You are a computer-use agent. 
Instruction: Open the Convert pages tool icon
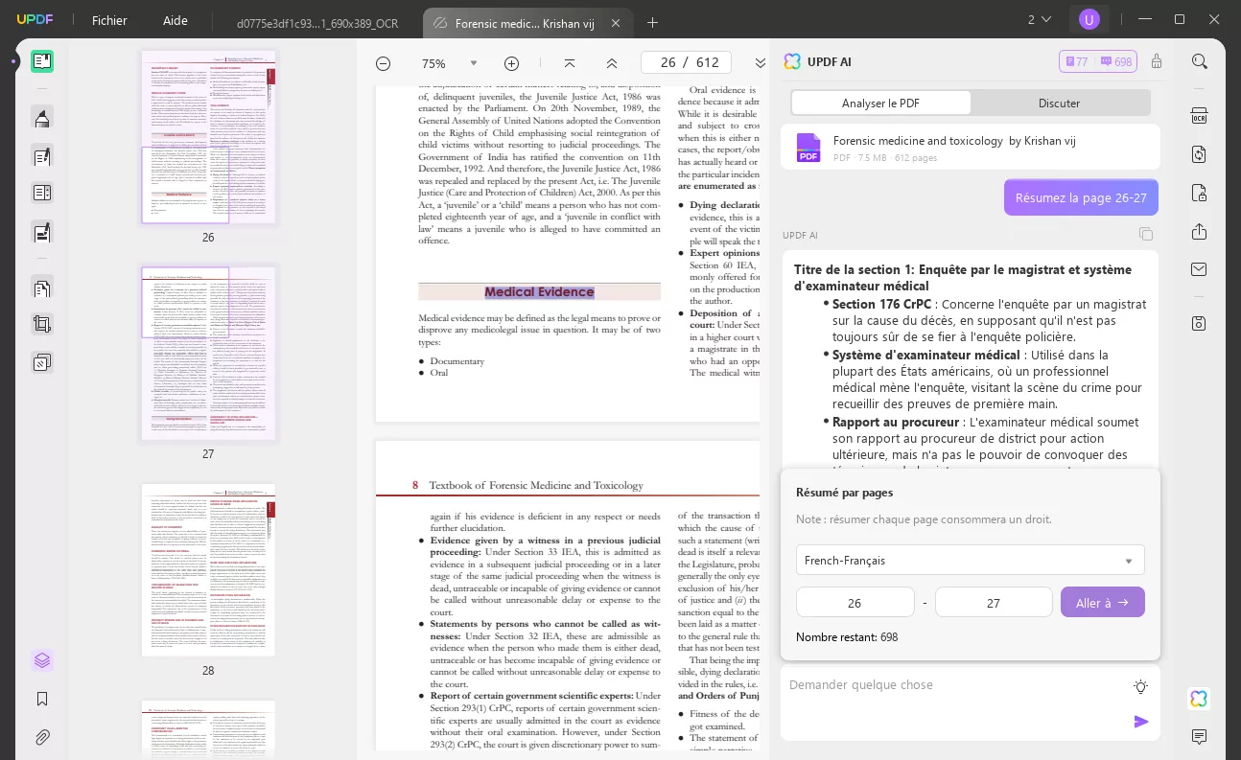tap(41, 288)
